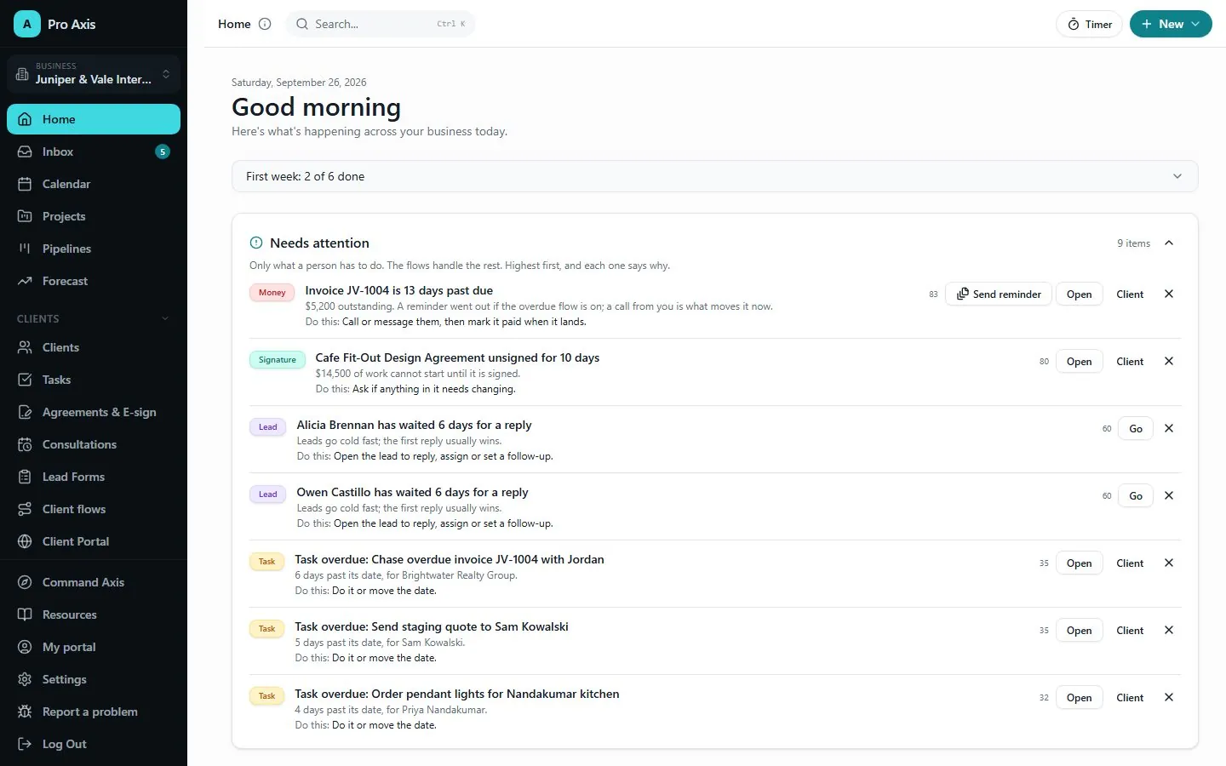1226x766 pixels.
Task: Go to Projects in the sidebar
Action: click(94, 216)
